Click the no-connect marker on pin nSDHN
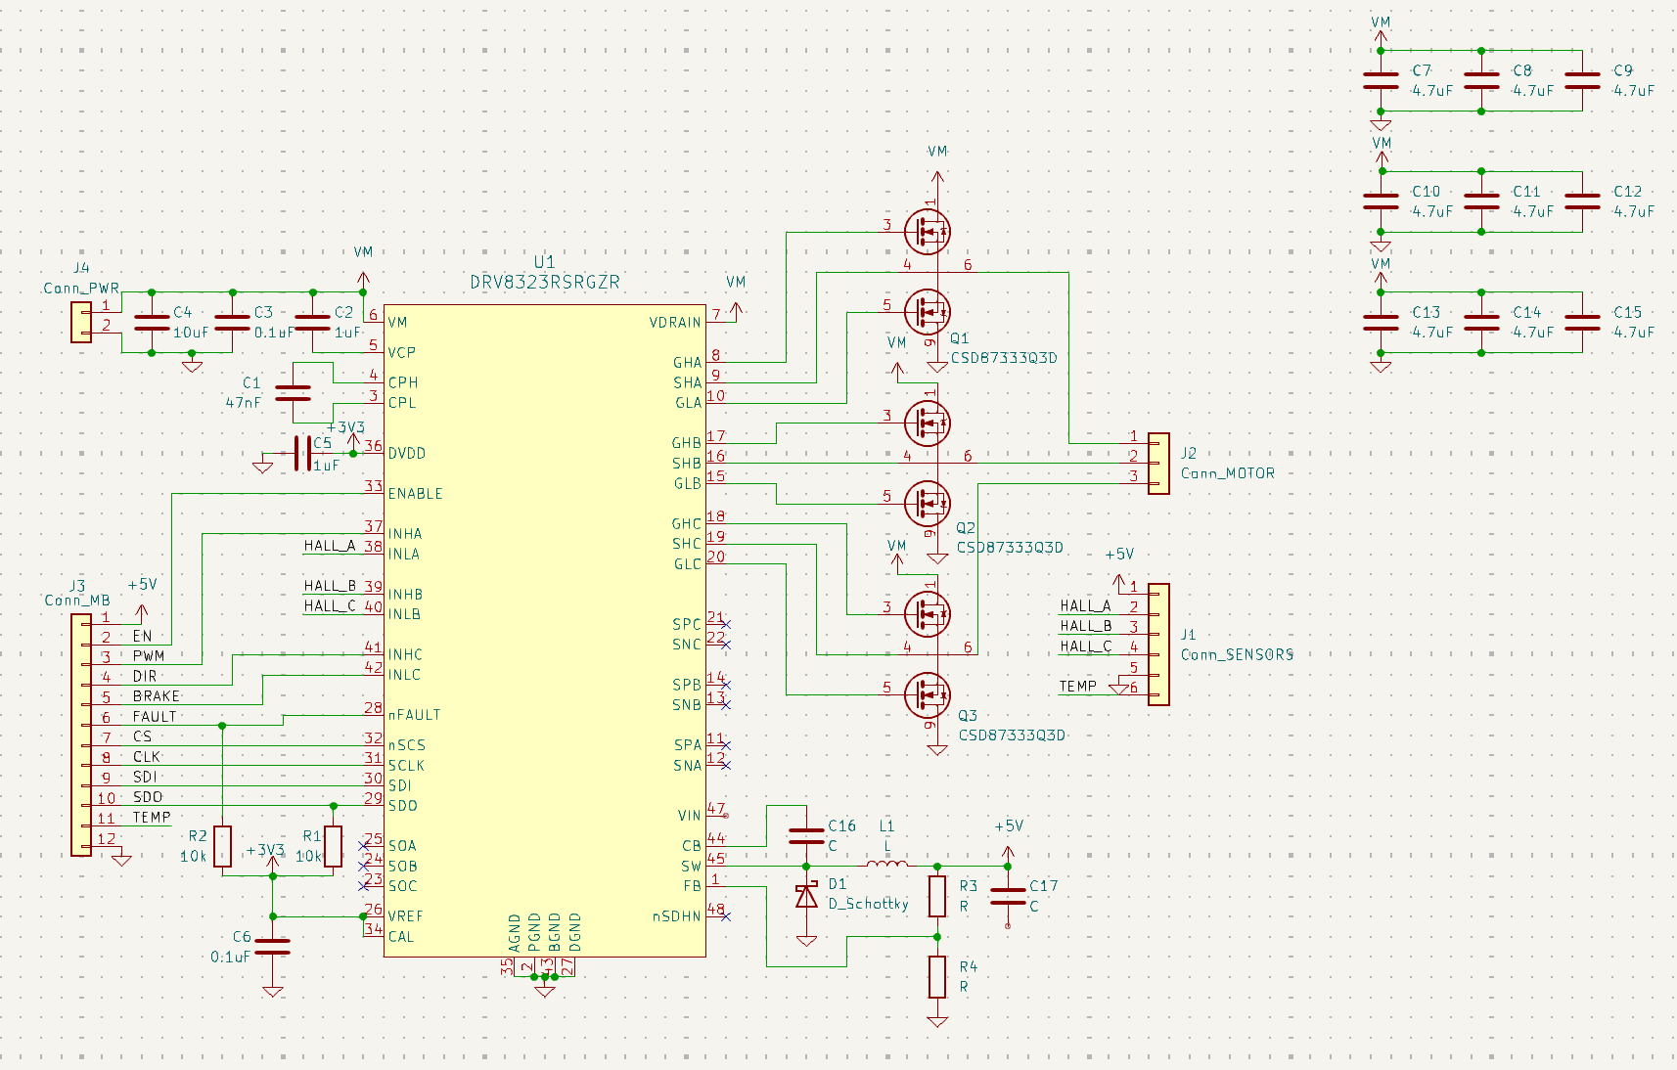This screenshot has height=1070, width=1677. click(726, 915)
